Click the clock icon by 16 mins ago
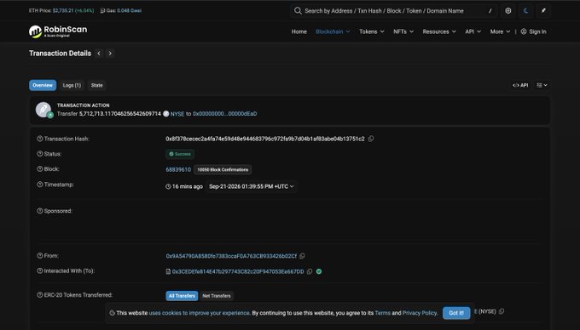The width and height of the screenshot is (580, 330). click(x=168, y=186)
